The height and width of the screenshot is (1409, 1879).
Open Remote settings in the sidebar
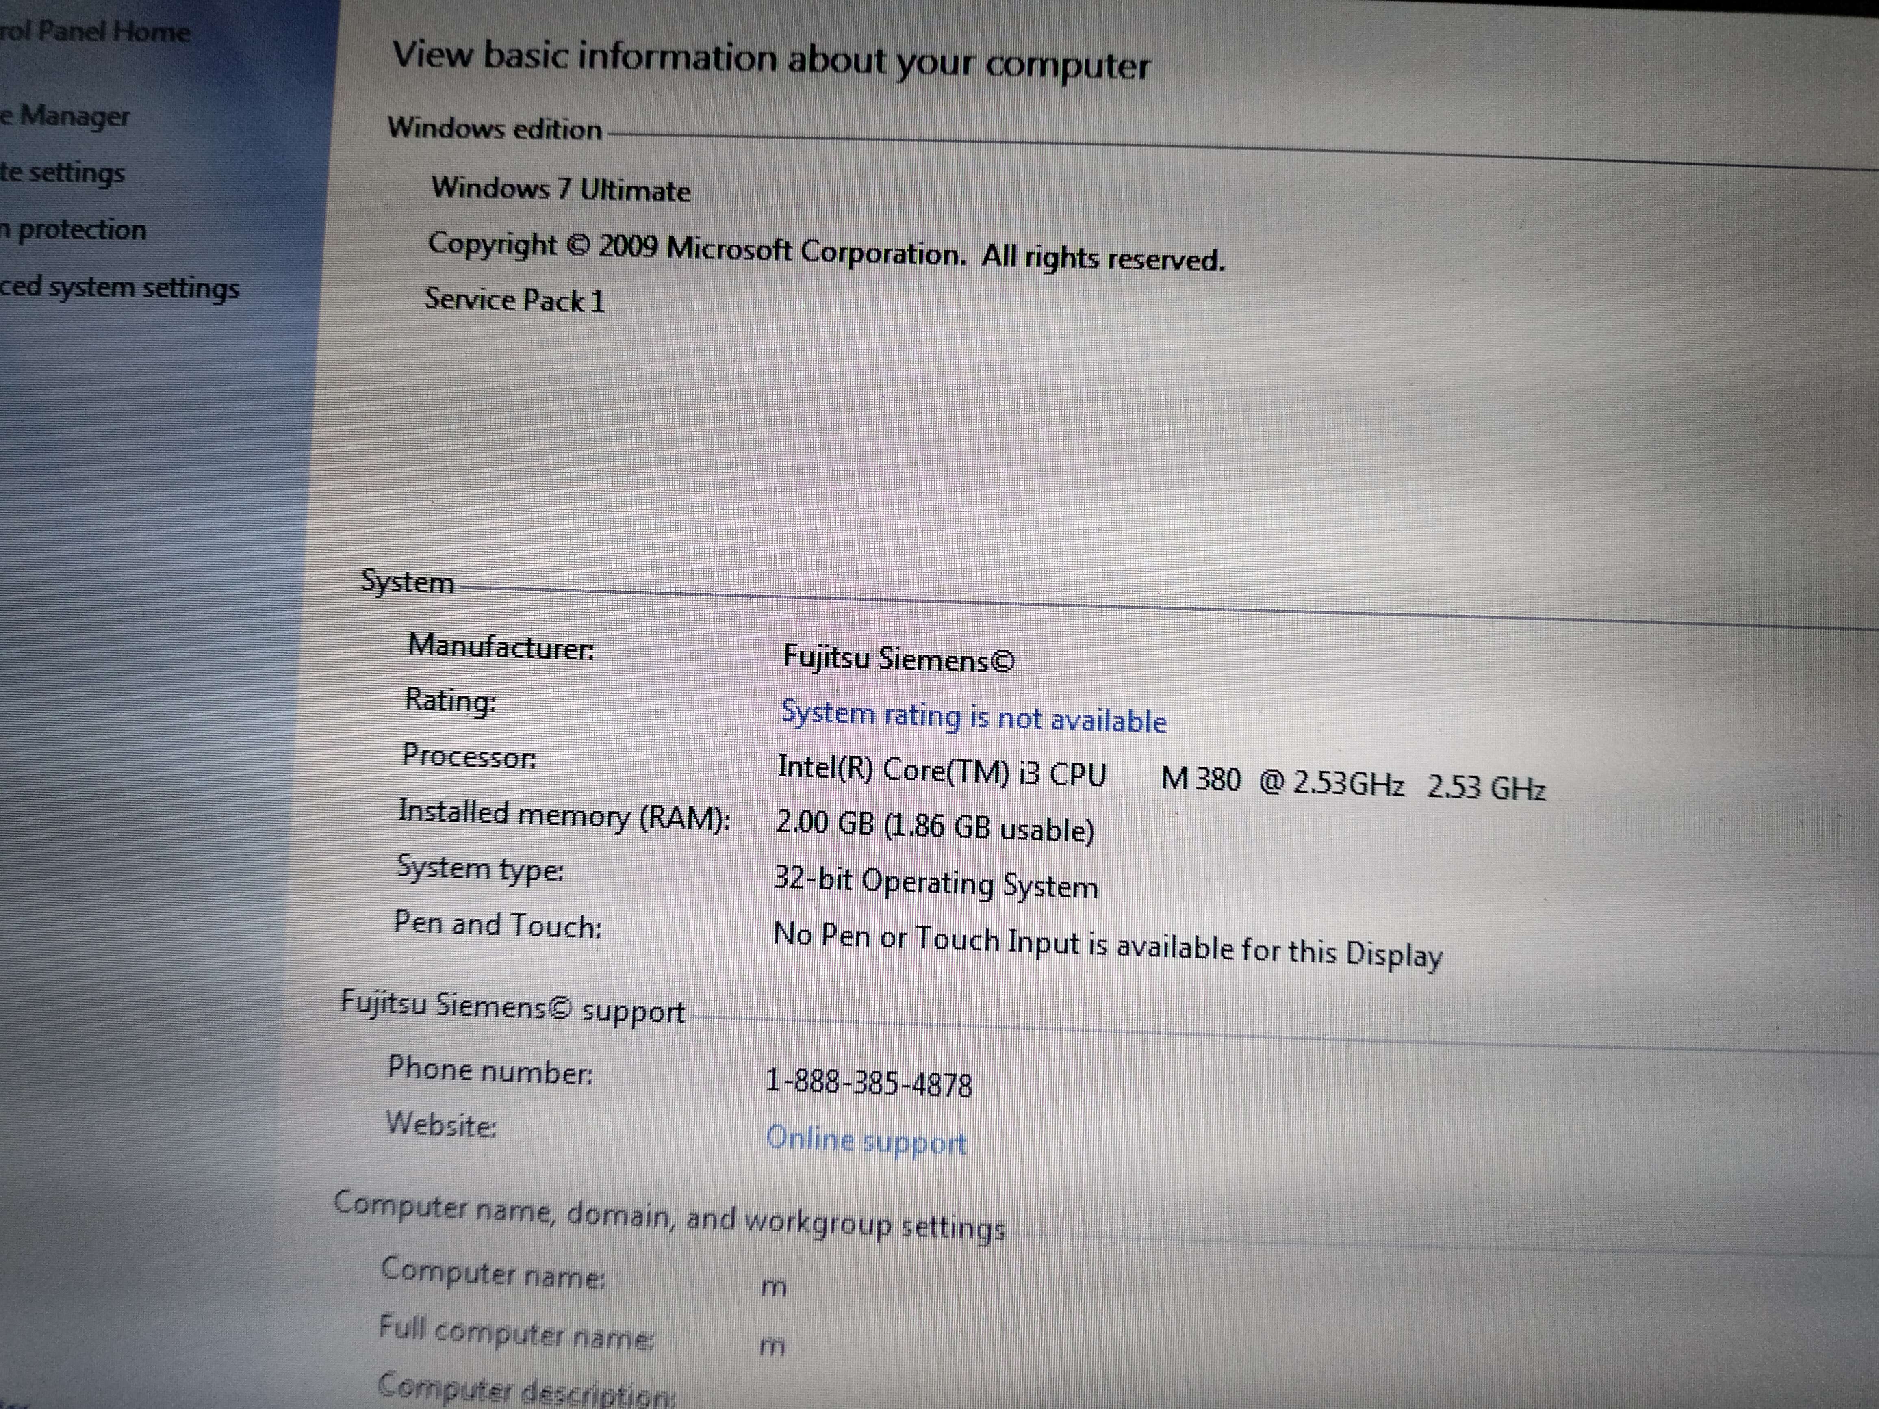(62, 173)
